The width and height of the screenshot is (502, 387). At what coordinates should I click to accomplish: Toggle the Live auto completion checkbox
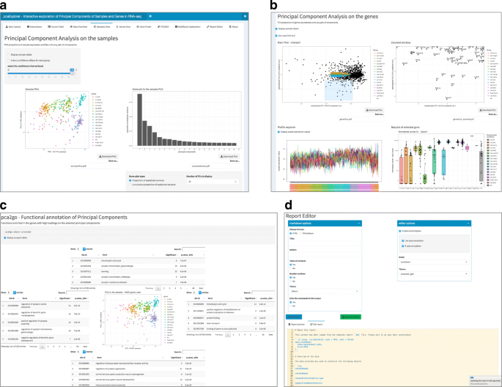click(403, 240)
